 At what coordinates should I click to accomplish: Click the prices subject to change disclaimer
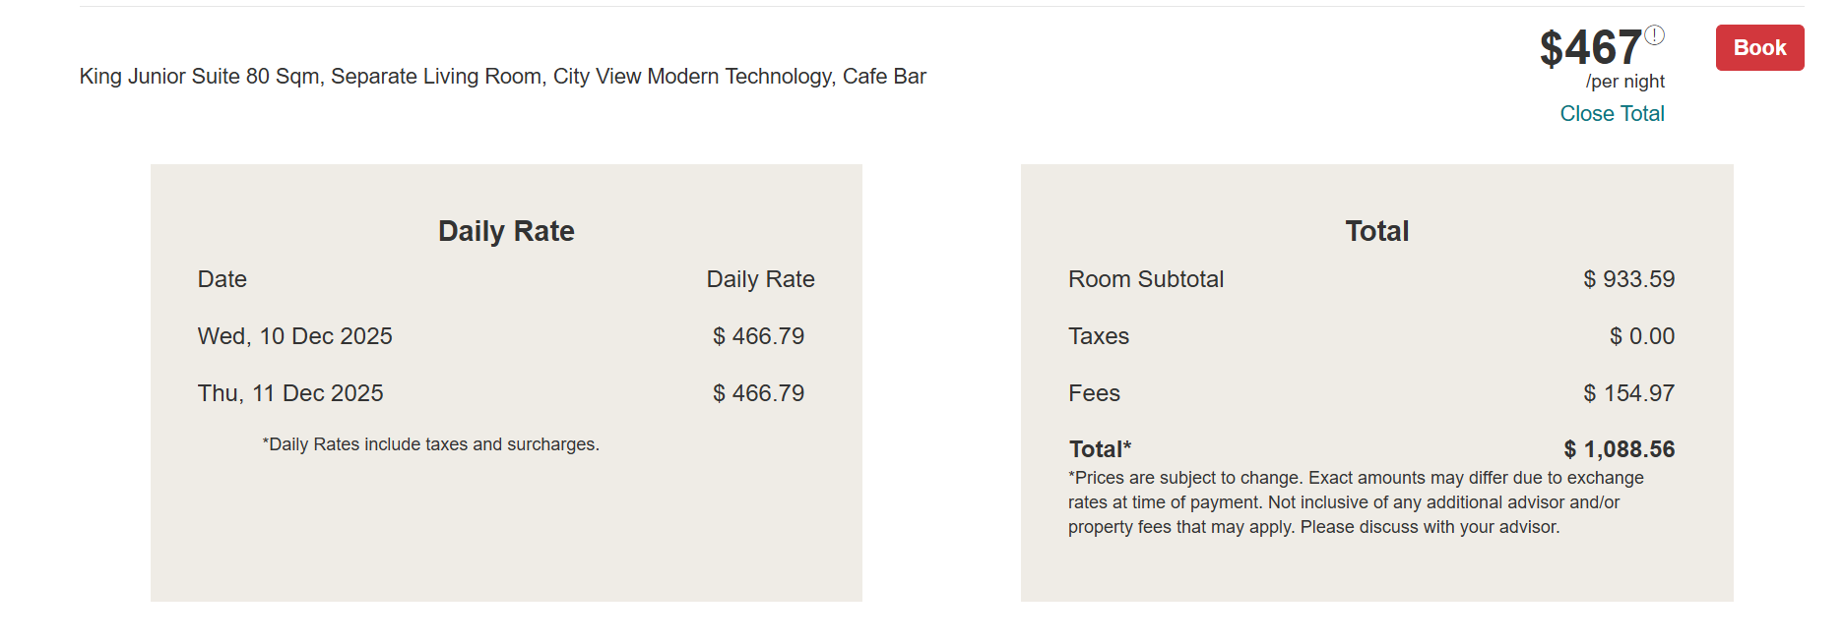point(1356,502)
